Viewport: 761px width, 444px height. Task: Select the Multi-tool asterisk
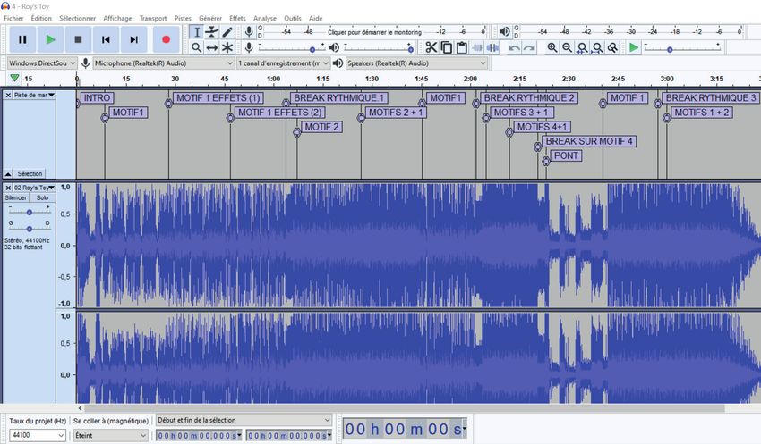tap(227, 47)
